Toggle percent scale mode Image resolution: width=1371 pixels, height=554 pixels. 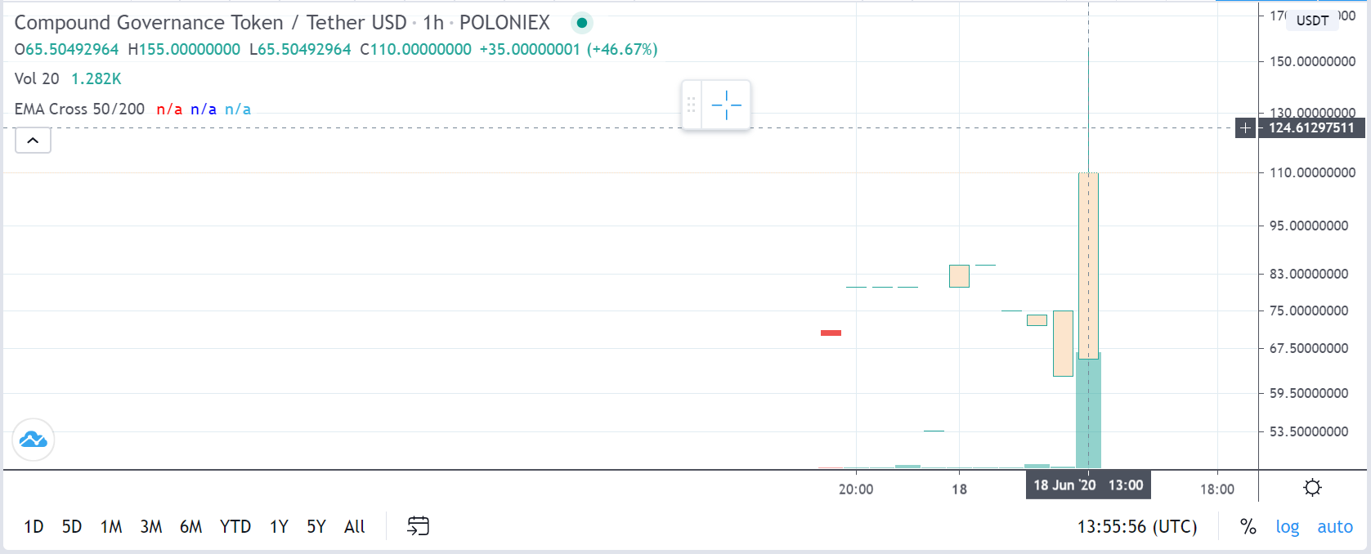(1248, 527)
